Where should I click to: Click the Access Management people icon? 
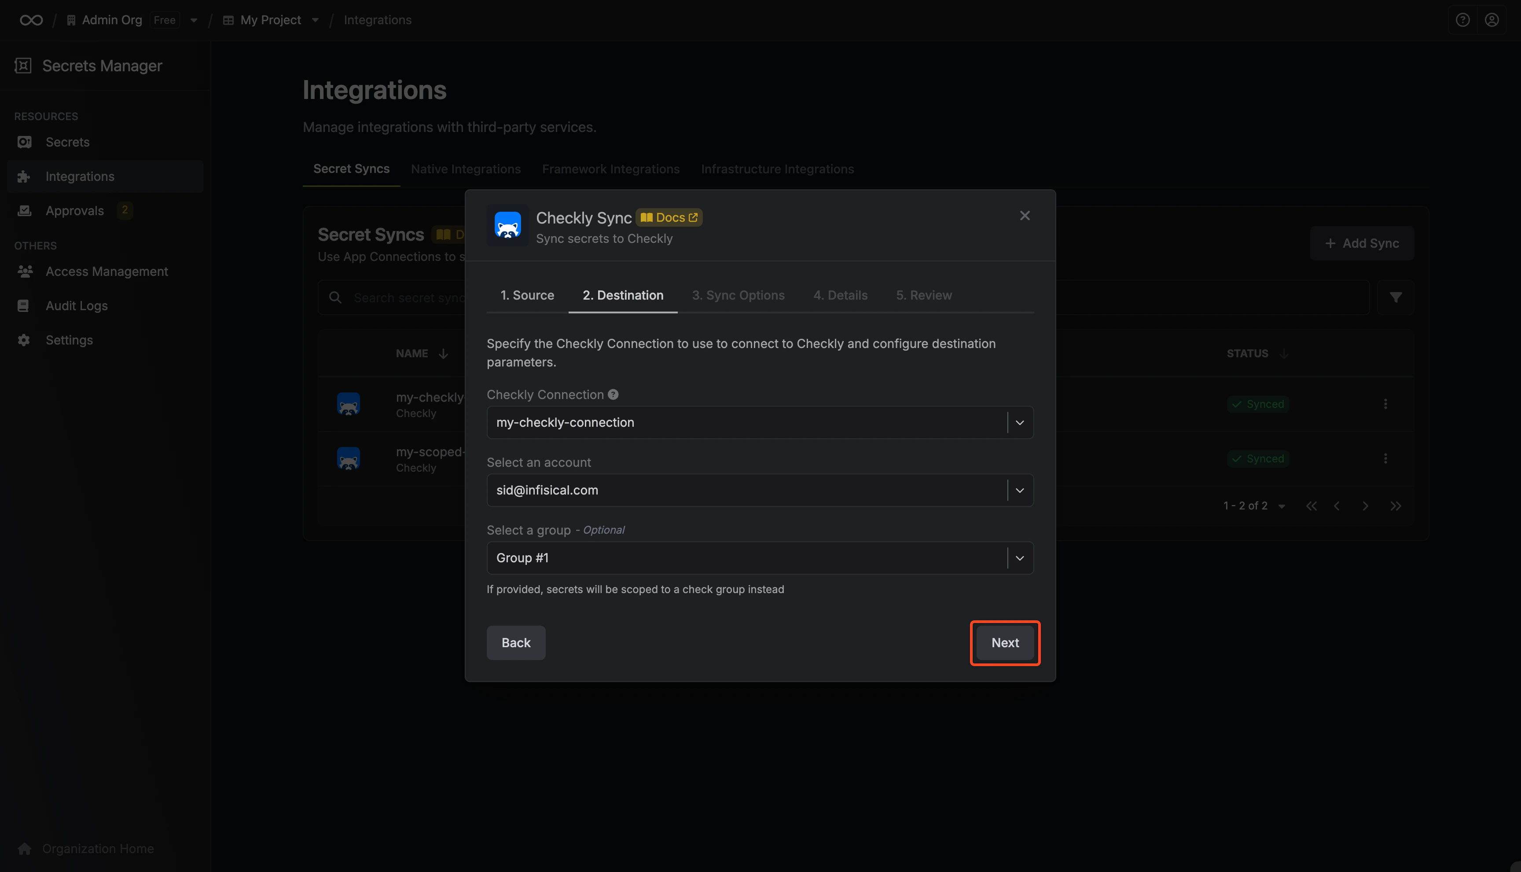click(25, 271)
